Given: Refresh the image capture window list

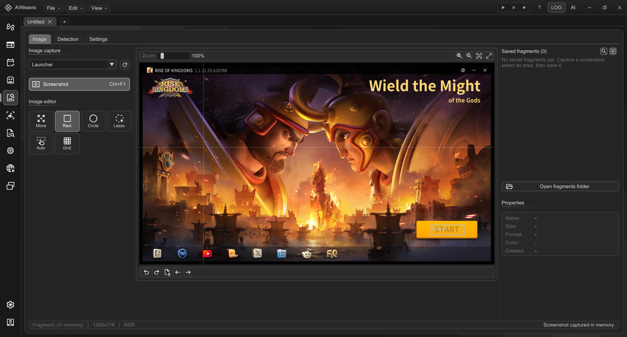Looking at the screenshot, I should [125, 65].
